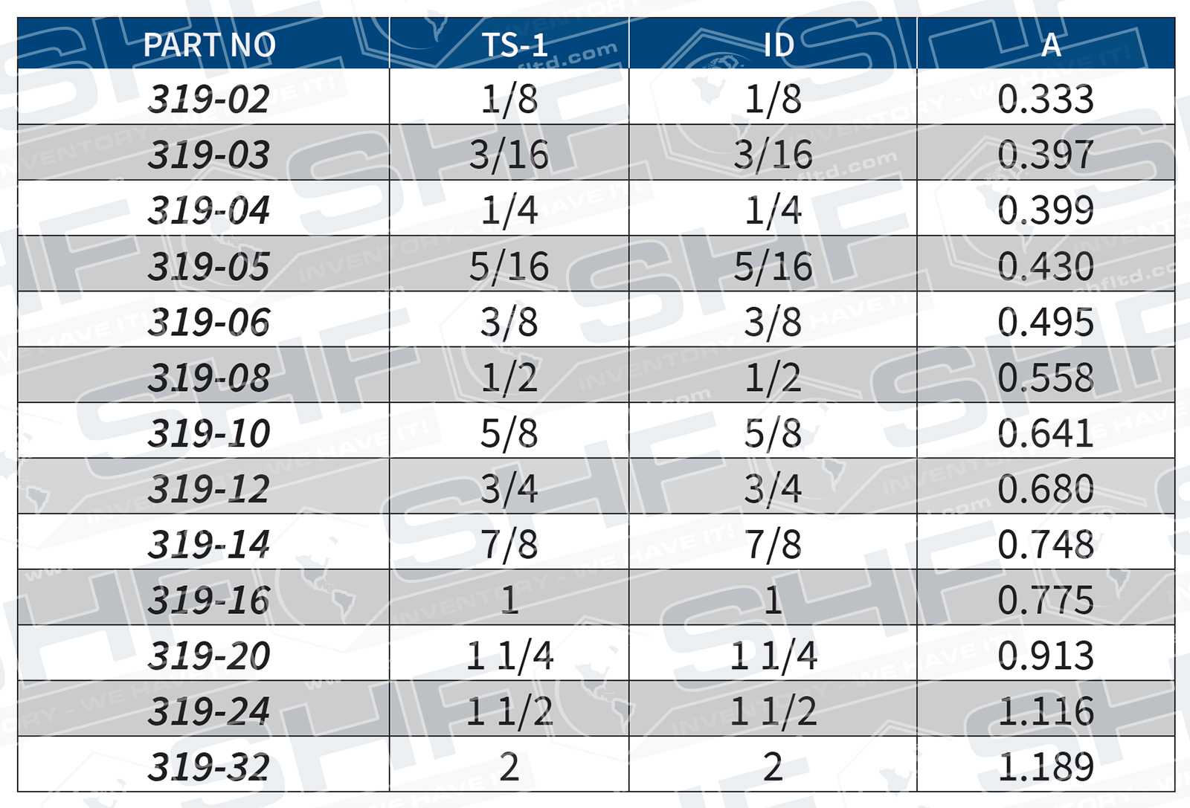This screenshot has height=808, width=1190.
Task: Select the A value 1.189
Action: [1045, 766]
